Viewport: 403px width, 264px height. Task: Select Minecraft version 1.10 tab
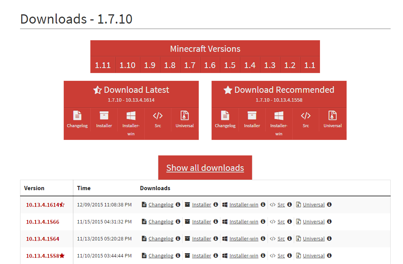[127, 65]
